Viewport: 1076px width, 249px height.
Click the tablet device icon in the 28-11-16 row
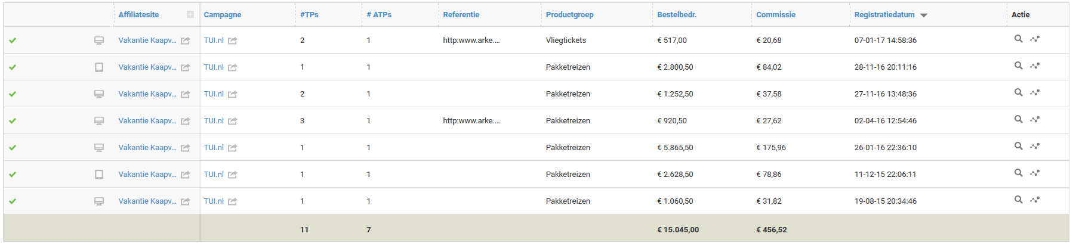tap(99, 67)
